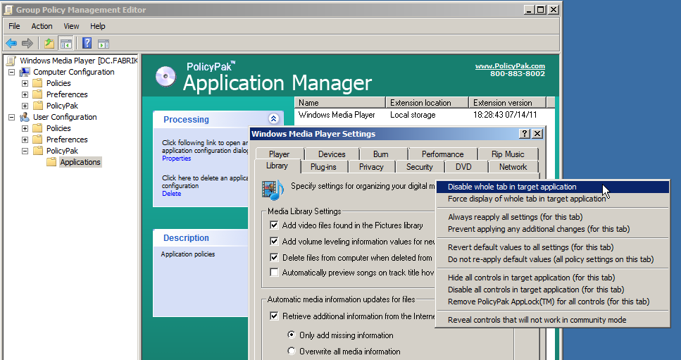This screenshot has width=681, height=360.
Task: Select the Windows Media Player list row
Action: (x=420, y=115)
